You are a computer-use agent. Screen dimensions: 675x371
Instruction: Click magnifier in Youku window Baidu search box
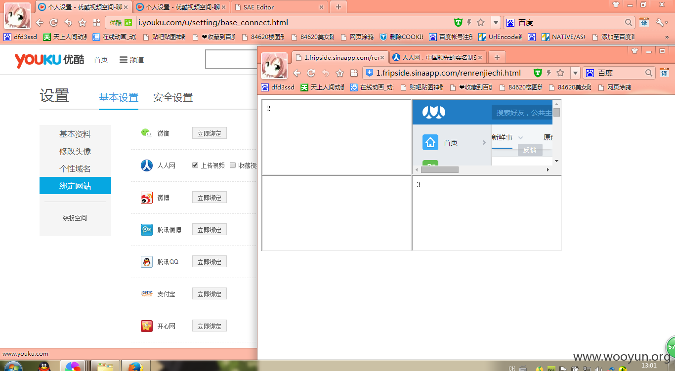[x=629, y=22]
